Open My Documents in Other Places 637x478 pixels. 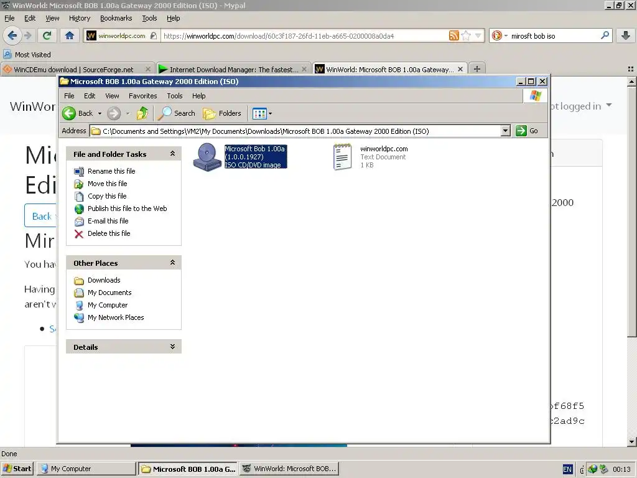click(109, 293)
